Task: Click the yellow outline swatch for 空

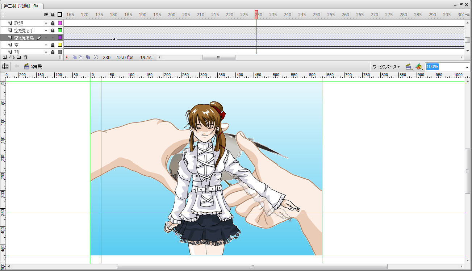Action: click(x=60, y=45)
